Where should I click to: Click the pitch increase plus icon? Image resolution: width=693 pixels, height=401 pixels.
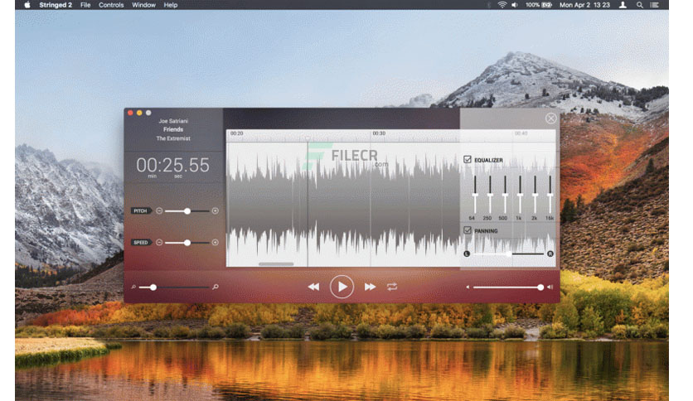216,210
